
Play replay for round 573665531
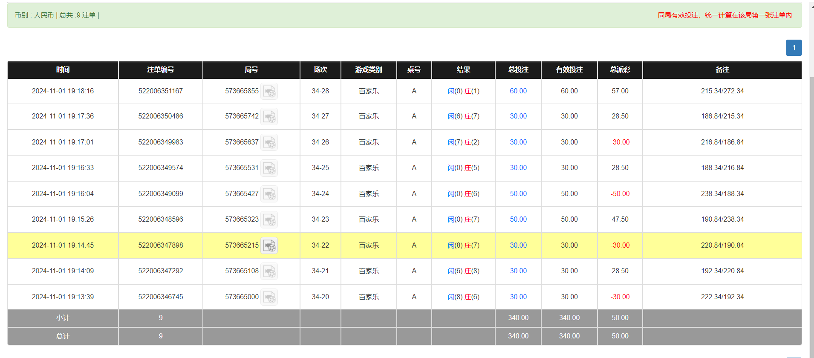[269, 168]
